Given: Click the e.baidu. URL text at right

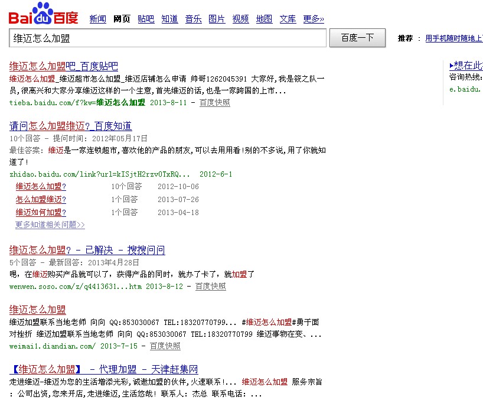Looking at the screenshot, I should (x=466, y=89).
